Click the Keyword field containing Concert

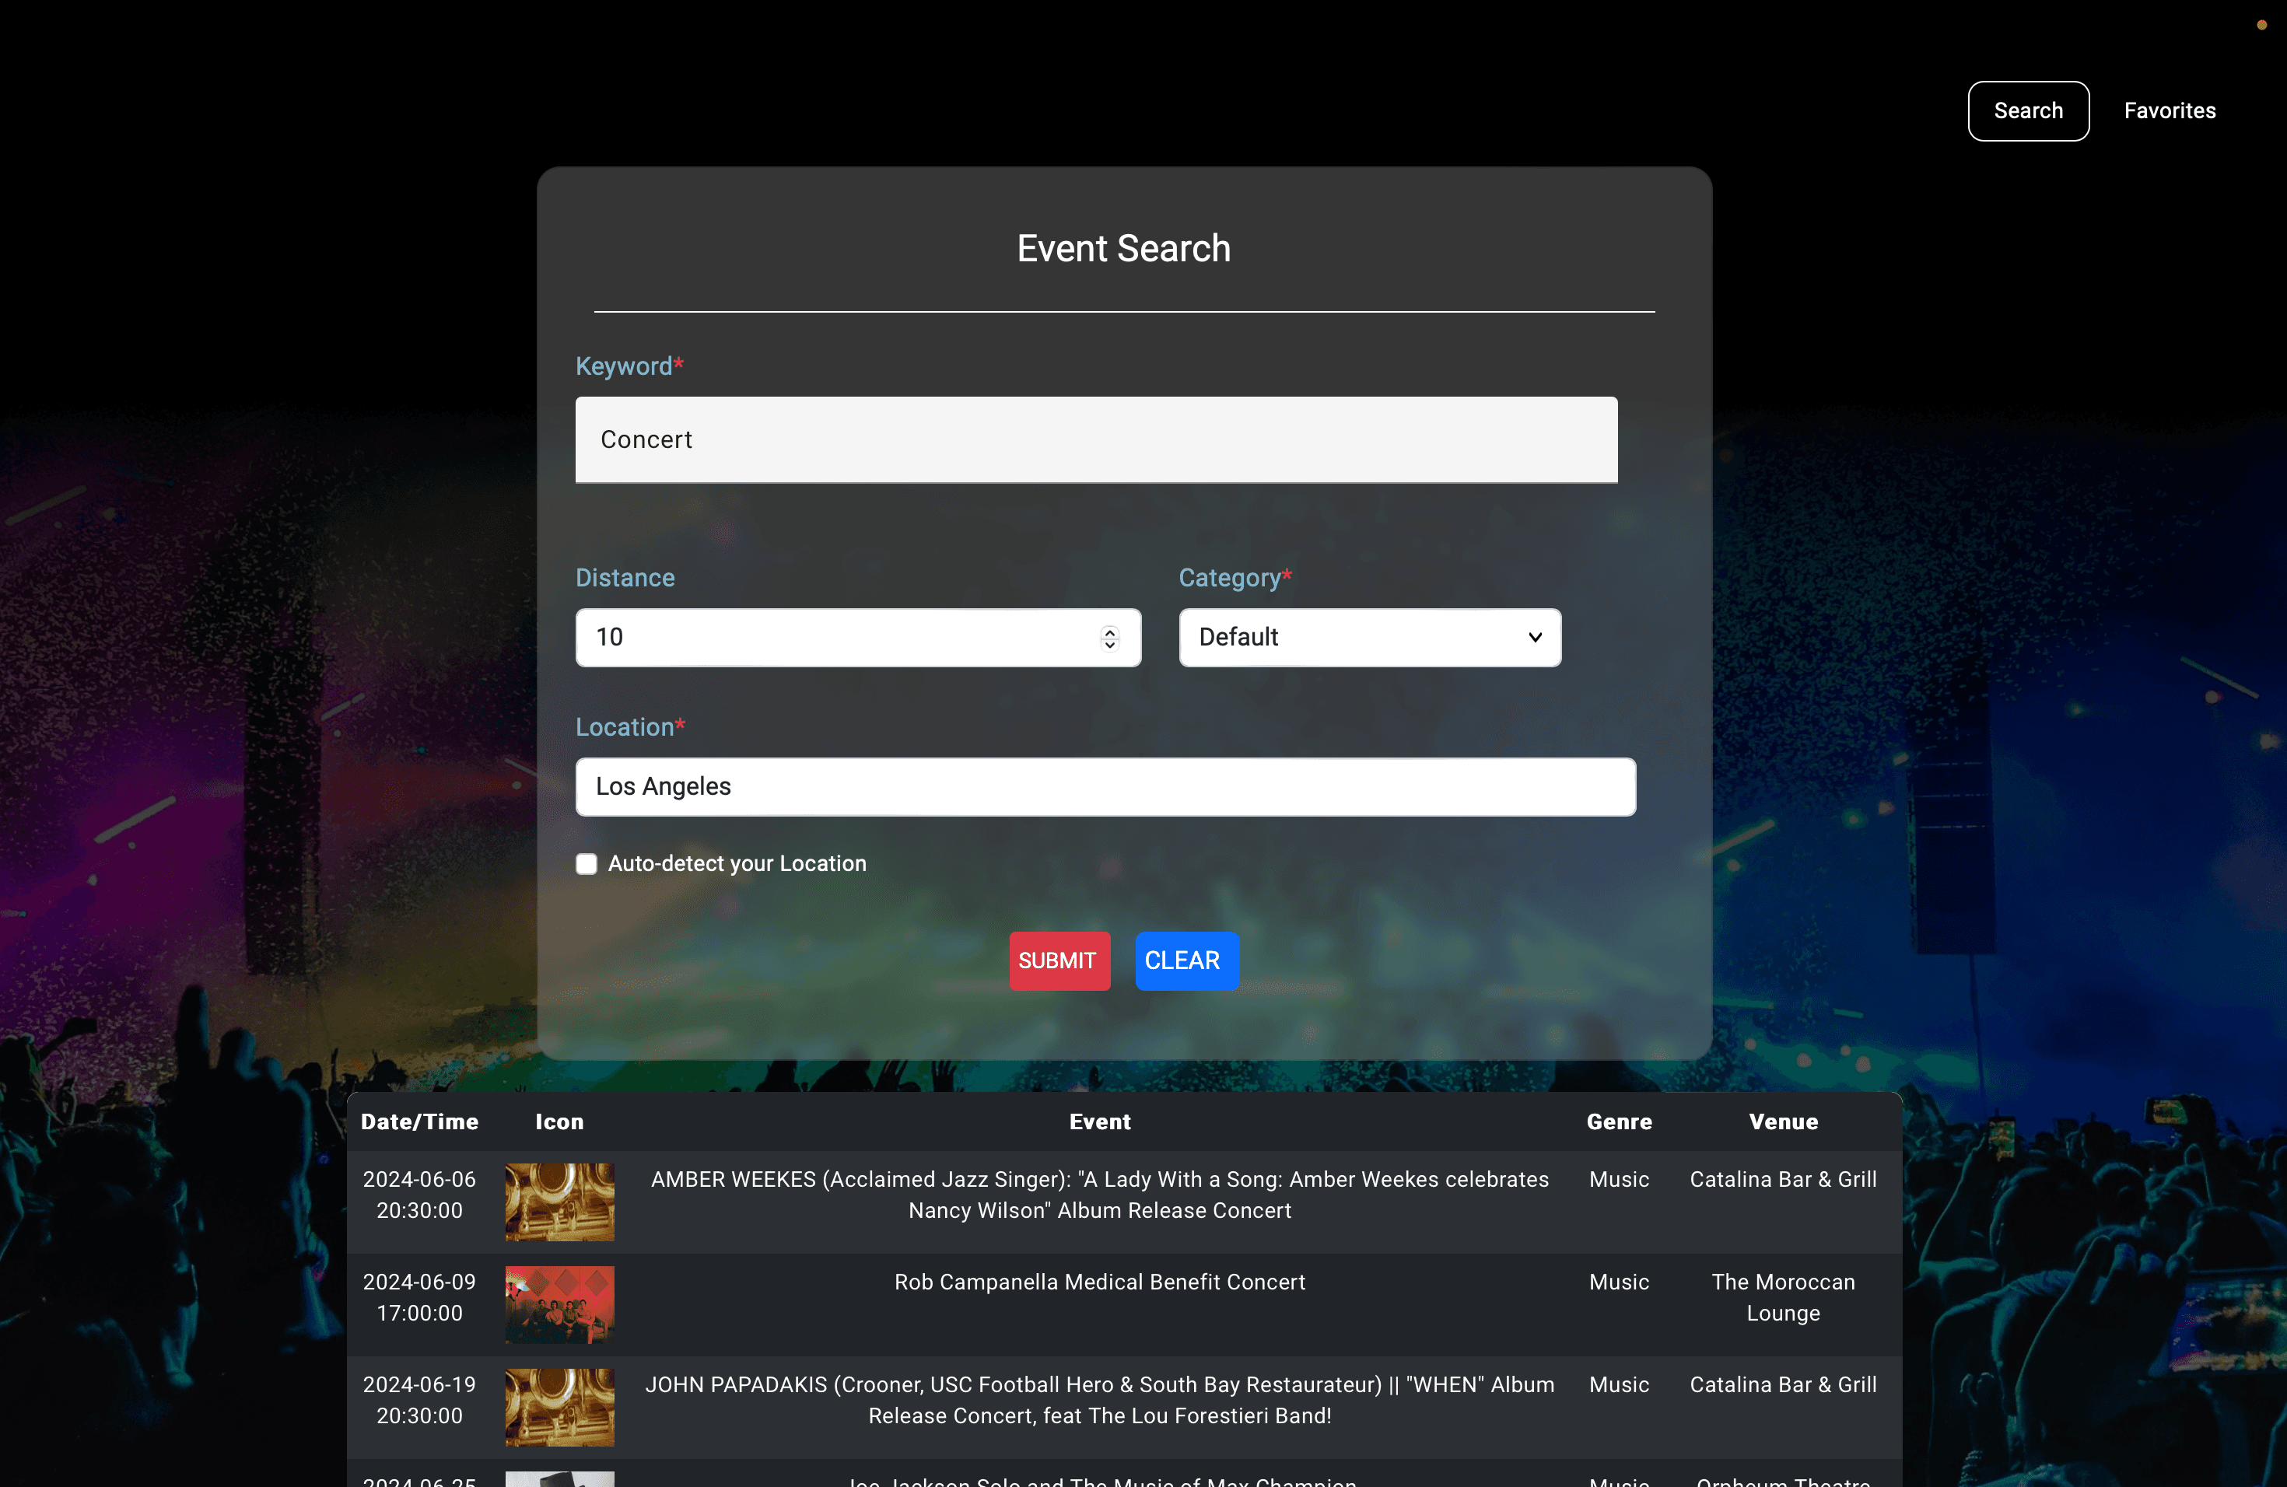pyautogui.click(x=1096, y=439)
